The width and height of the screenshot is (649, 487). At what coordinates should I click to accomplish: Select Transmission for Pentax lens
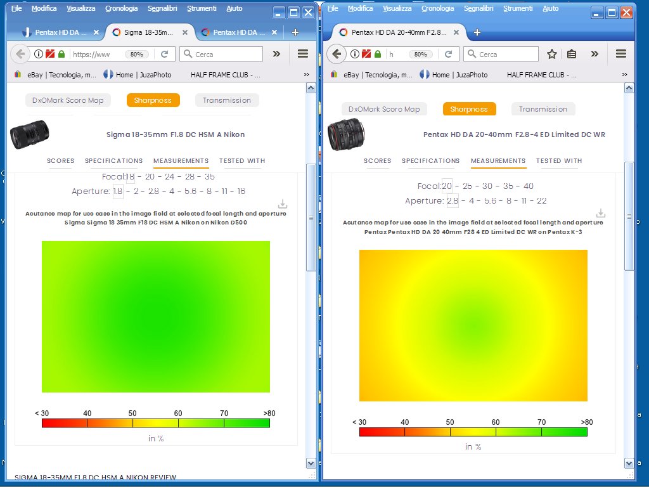(543, 109)
